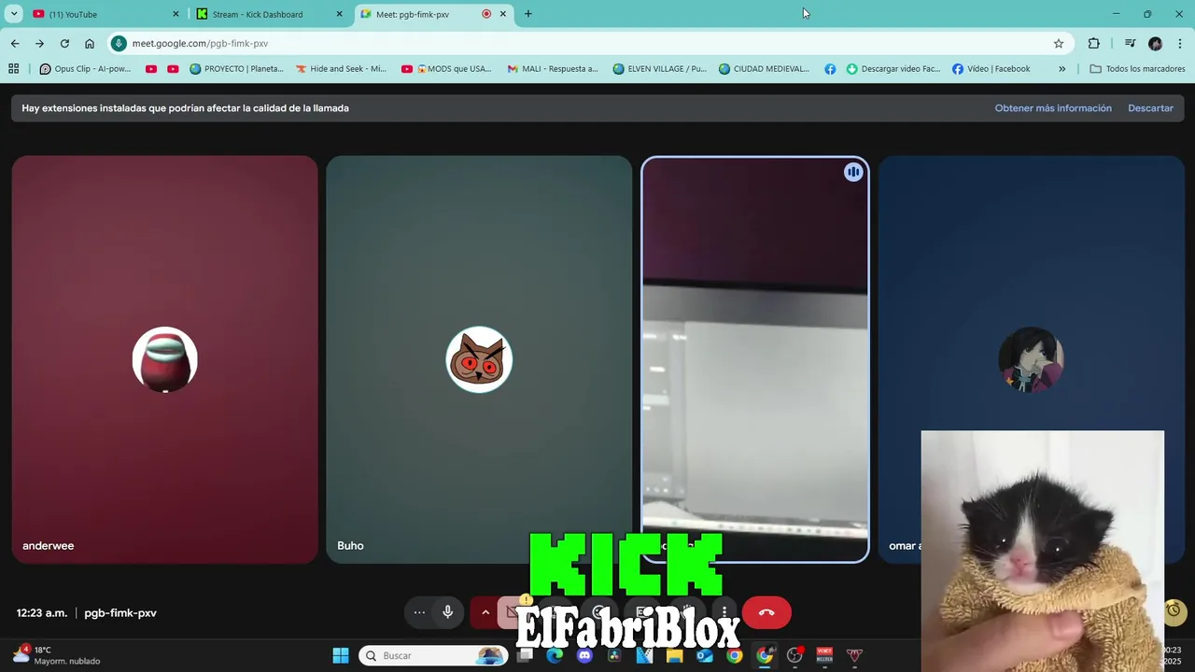The image size is (1195, 672).
Task: Select Buho participant tile
Action: [479, 359]
